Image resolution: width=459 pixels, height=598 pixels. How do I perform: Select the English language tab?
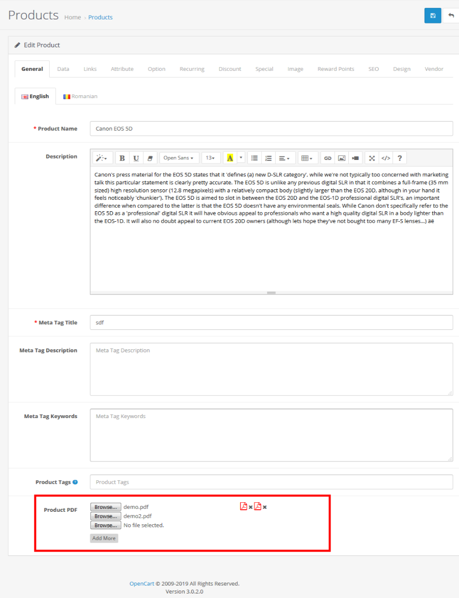[x=35, y=96]
